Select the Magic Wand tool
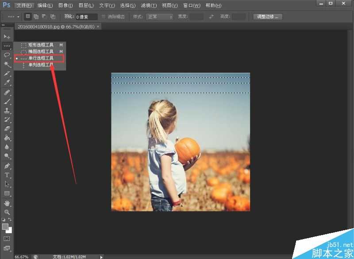This screenshot has width=354, height=259. tap(7, 64)
